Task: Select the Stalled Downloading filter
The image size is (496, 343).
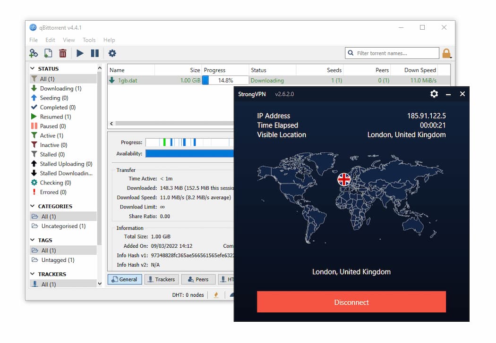Action: (63, 173)
